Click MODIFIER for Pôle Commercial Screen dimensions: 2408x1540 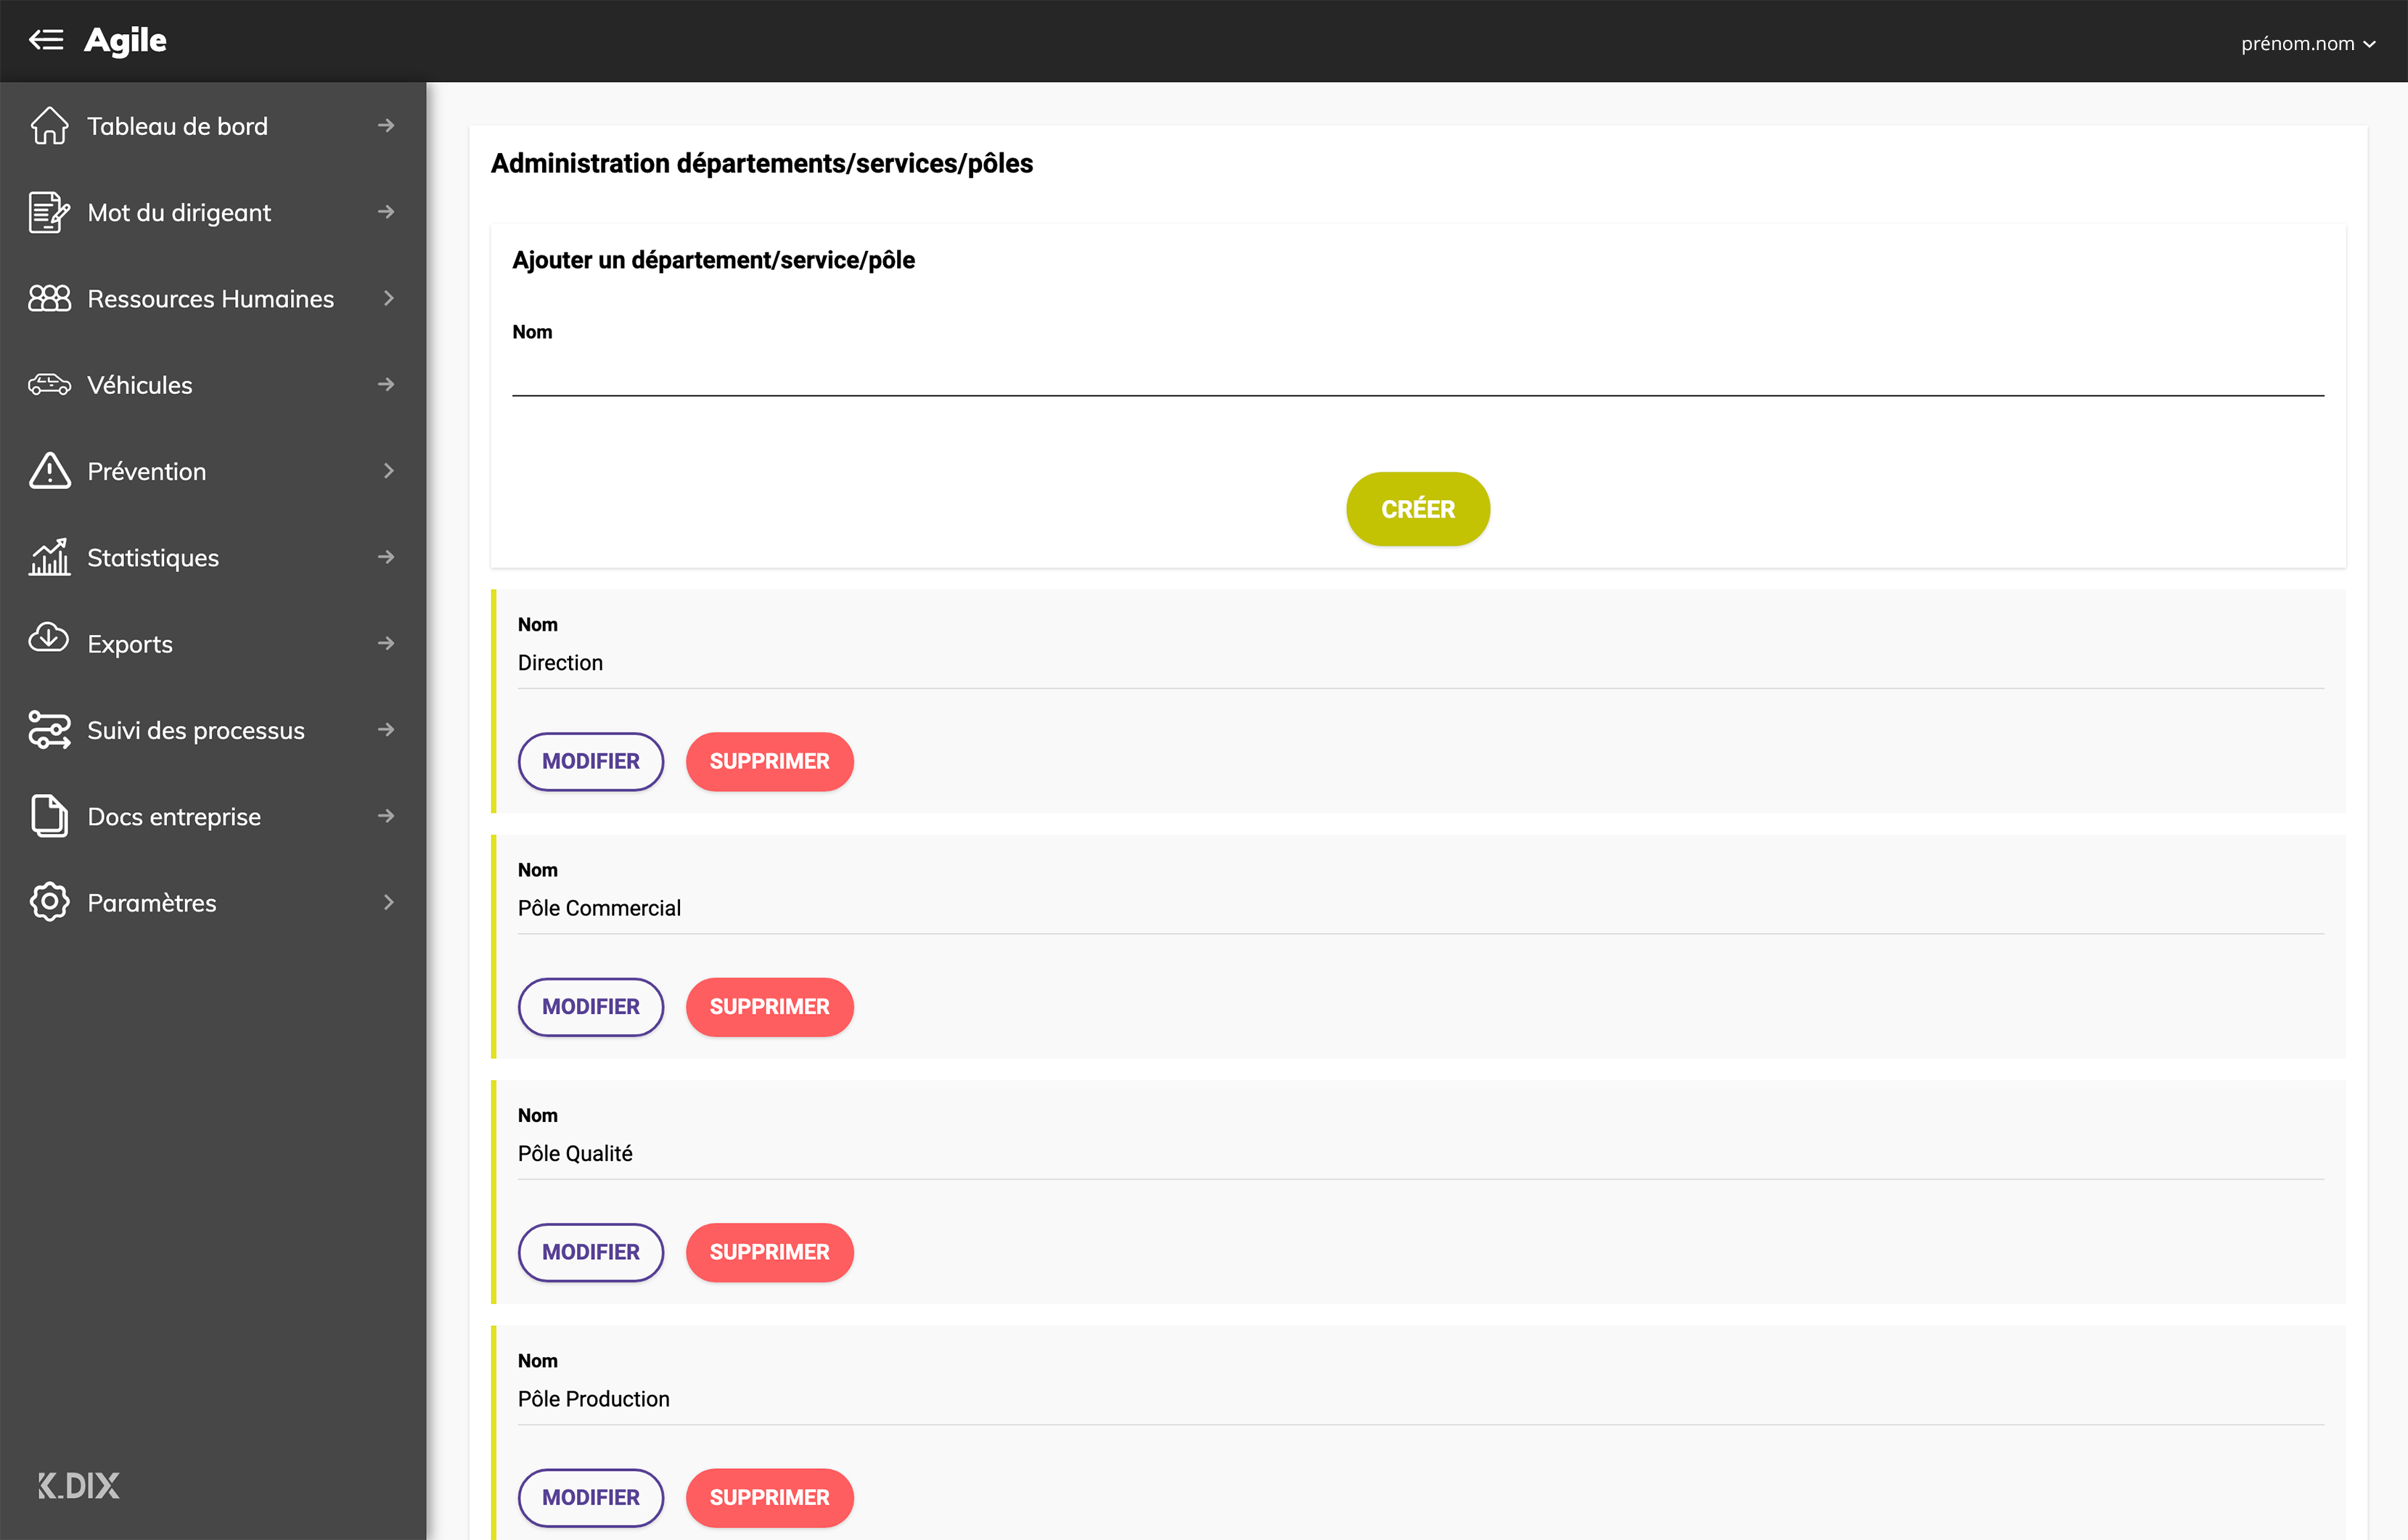(591, 1007)
